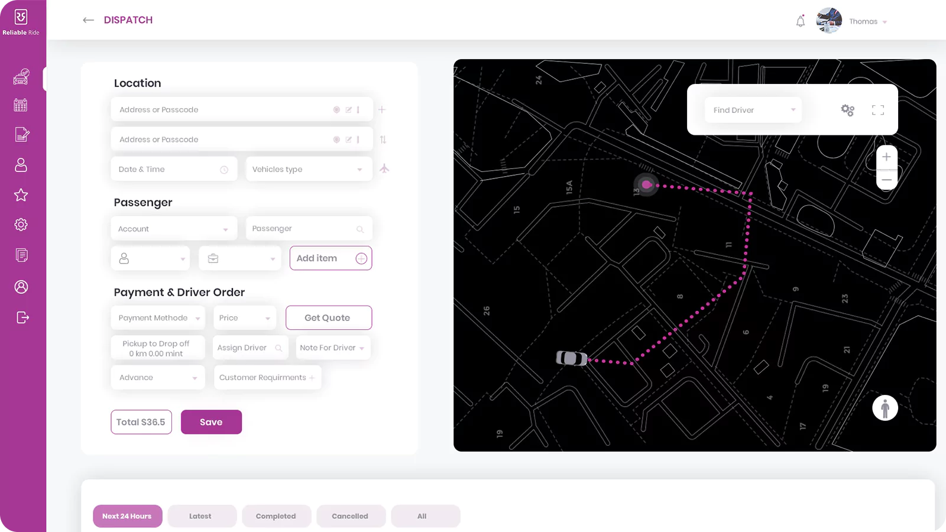946x532 pixels.
Task: Click the street view pegman icon
Action: tap(885, 408)
